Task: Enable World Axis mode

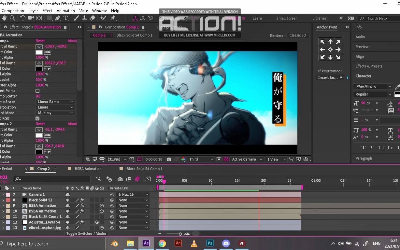Action: 143,18
